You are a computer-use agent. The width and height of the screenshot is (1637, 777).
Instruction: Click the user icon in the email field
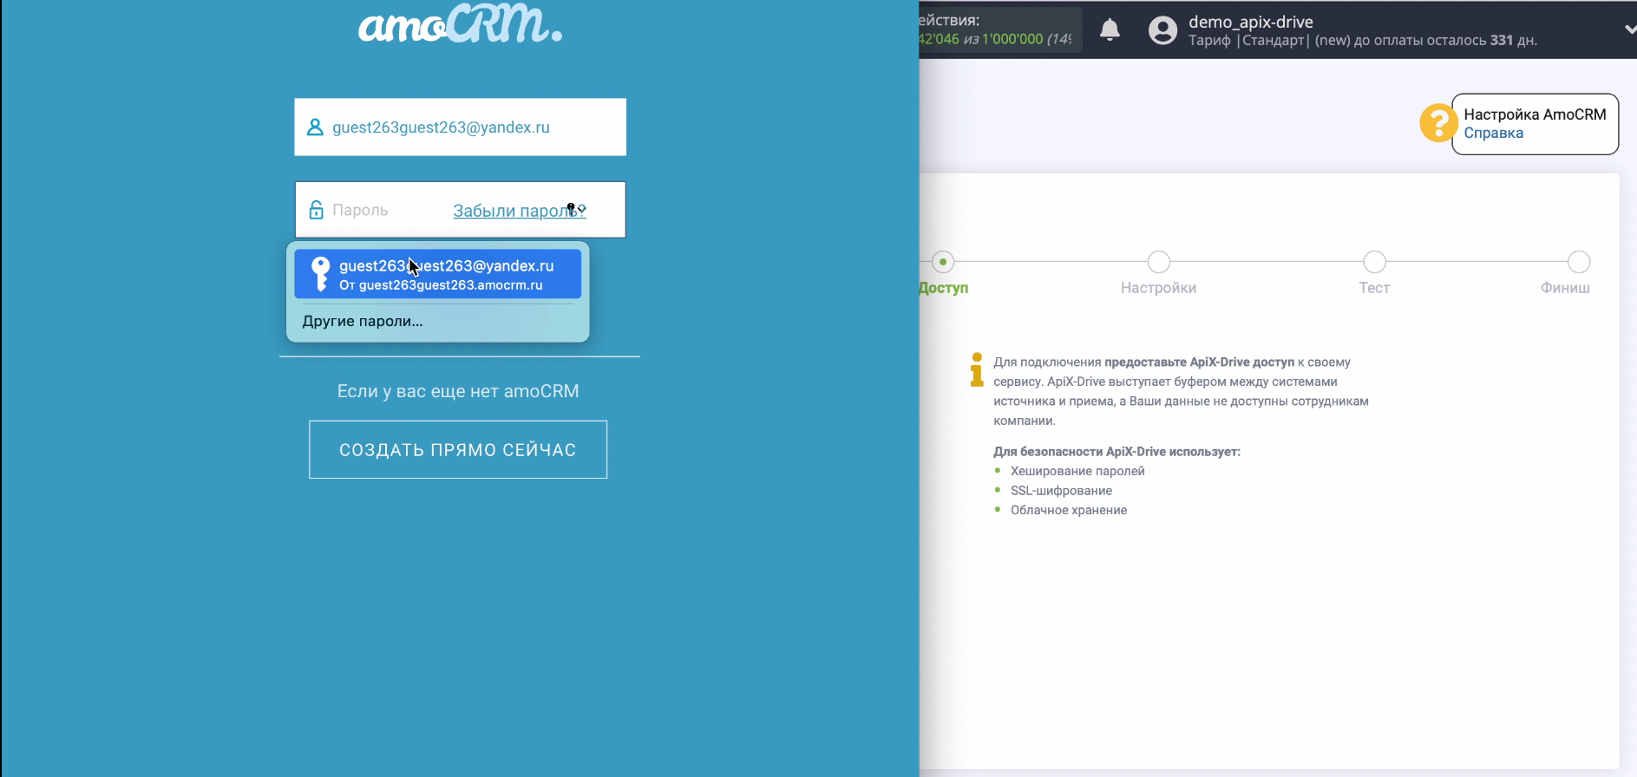click(x=315, y=127)
